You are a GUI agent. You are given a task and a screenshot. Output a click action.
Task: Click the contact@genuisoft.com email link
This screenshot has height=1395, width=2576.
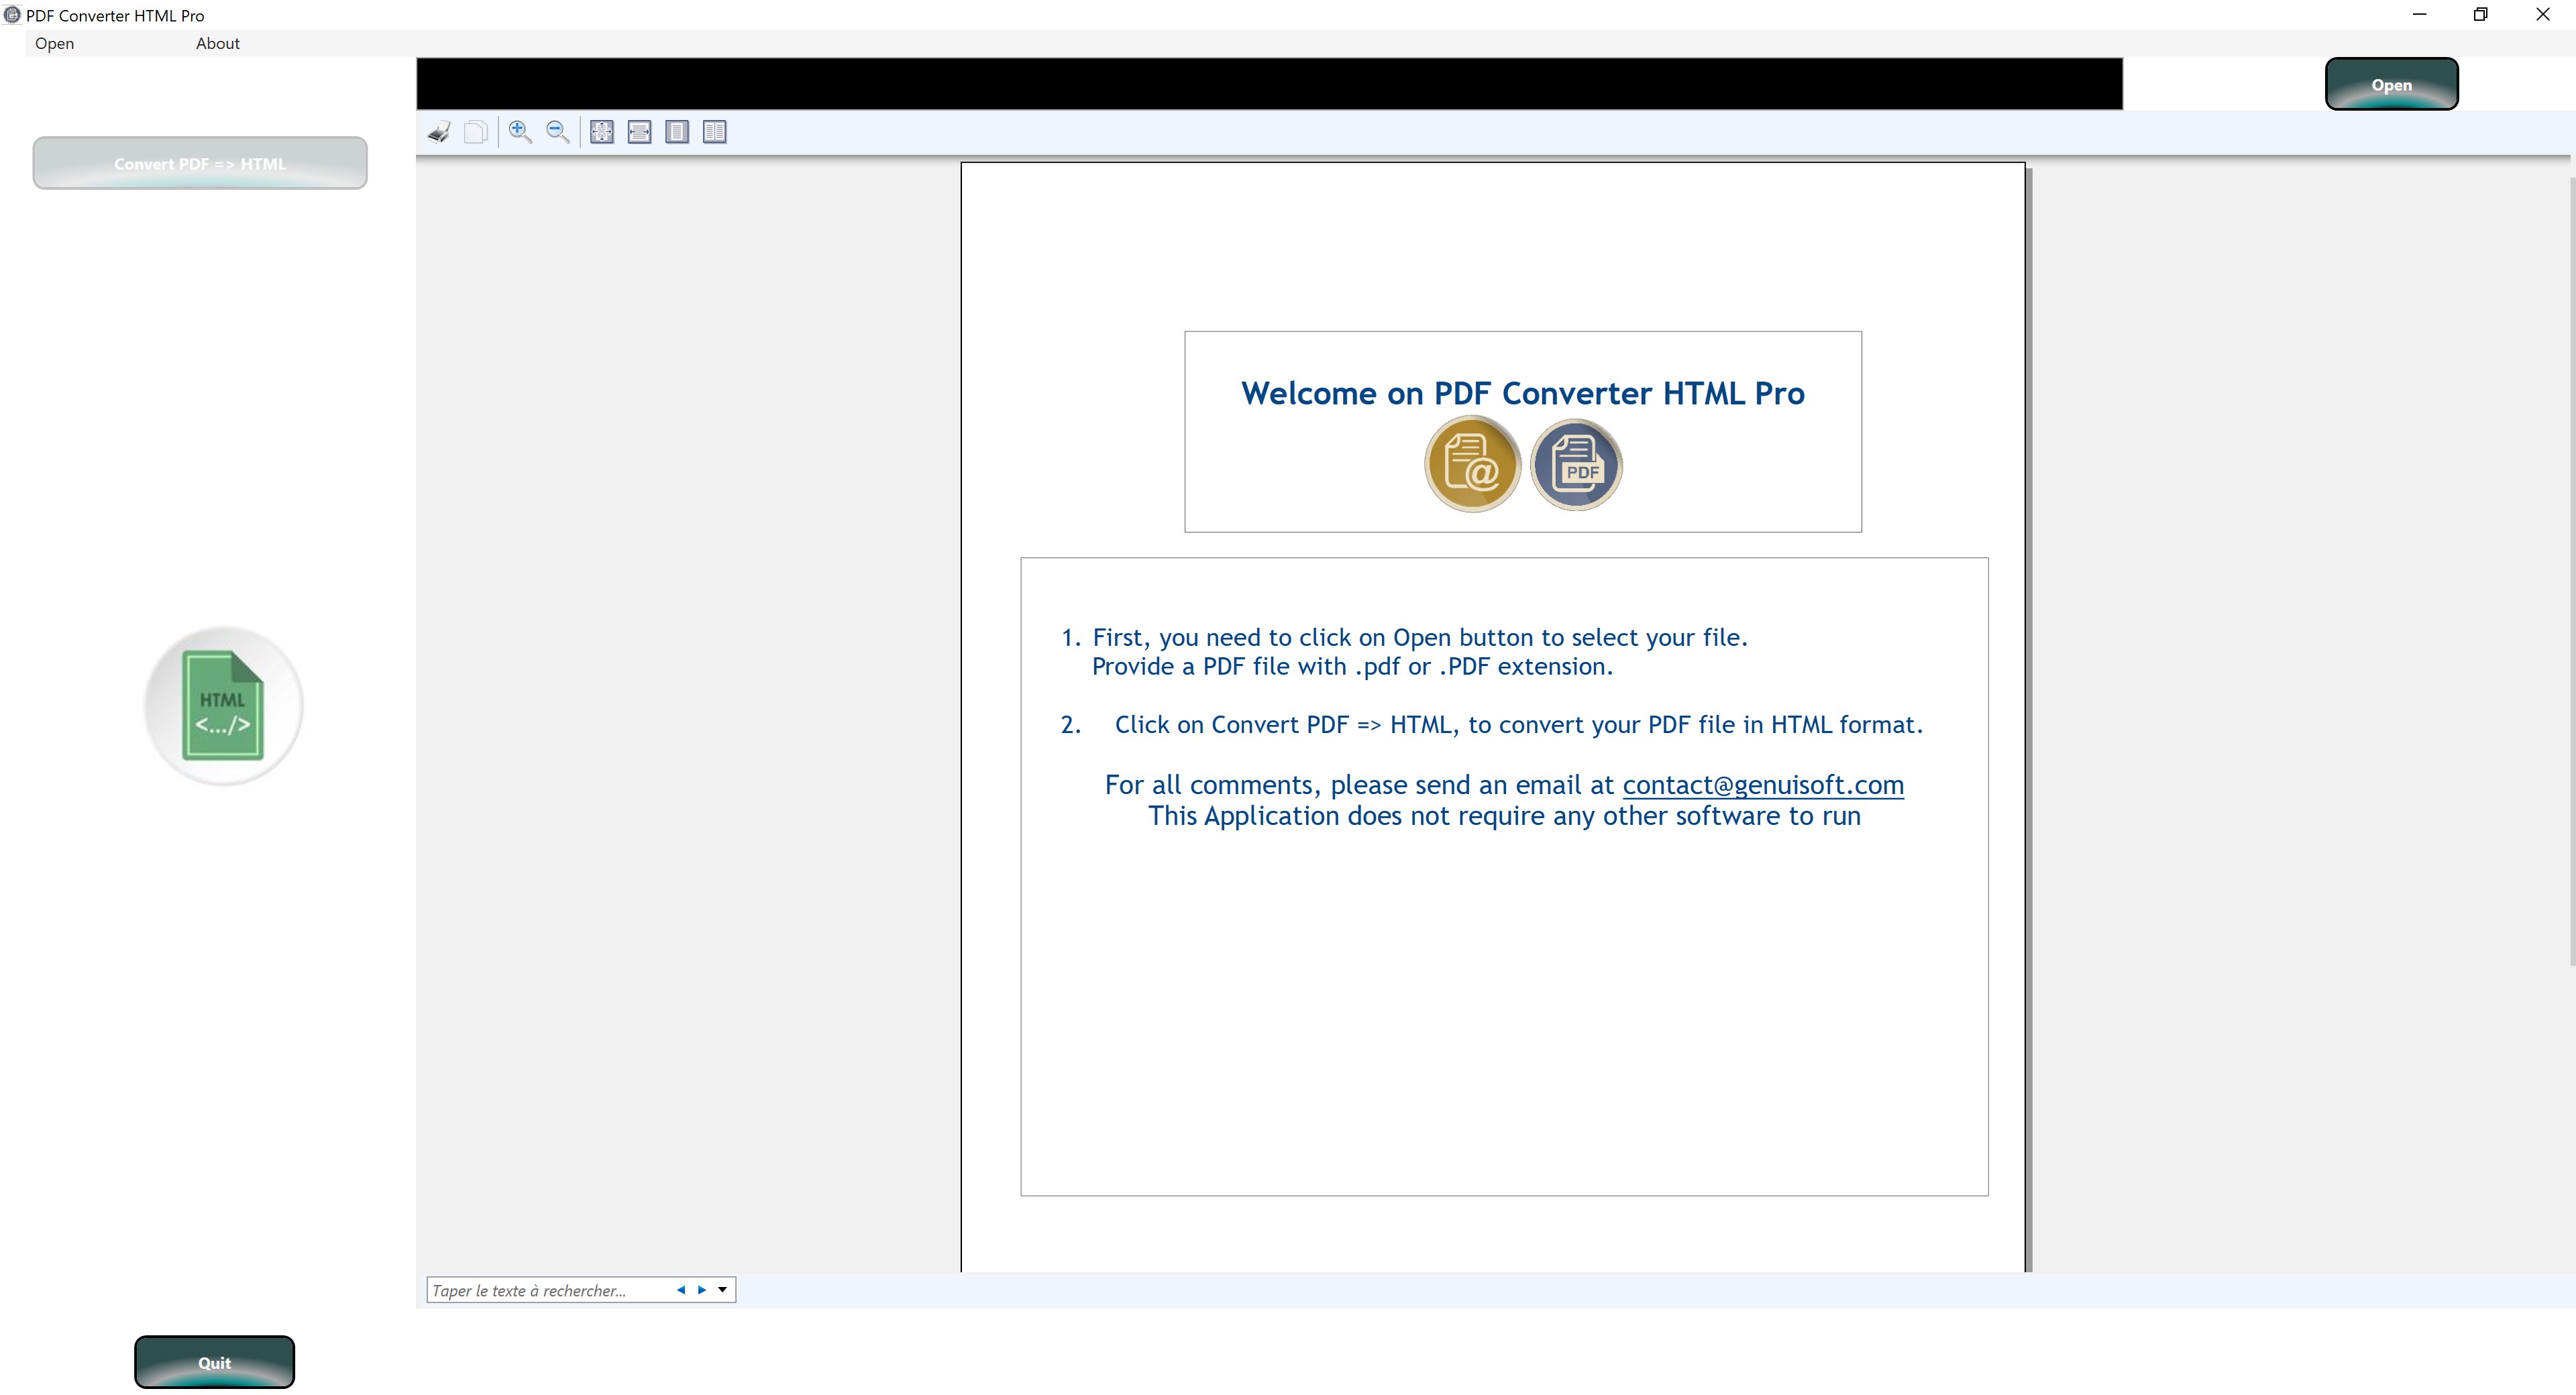pyautogui.click(x=1762, y=785)
